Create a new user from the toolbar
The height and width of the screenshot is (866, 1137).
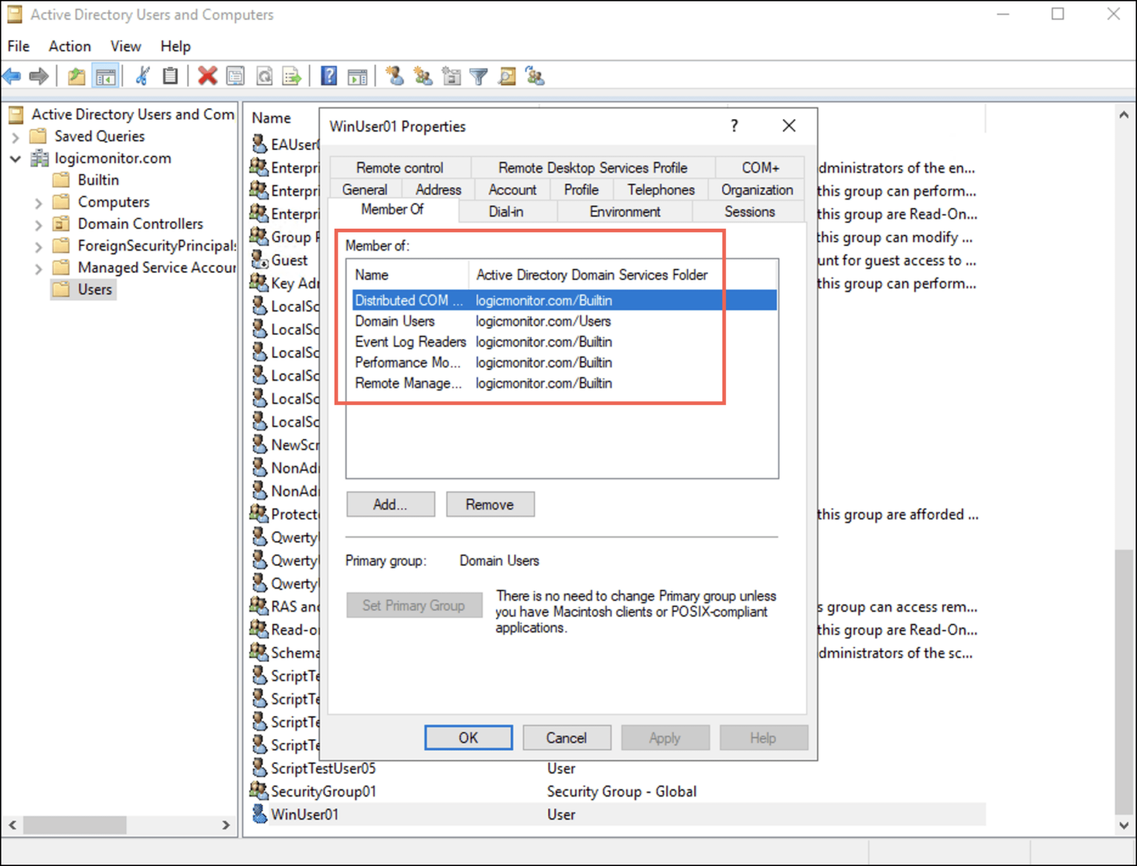click(395, 75)
